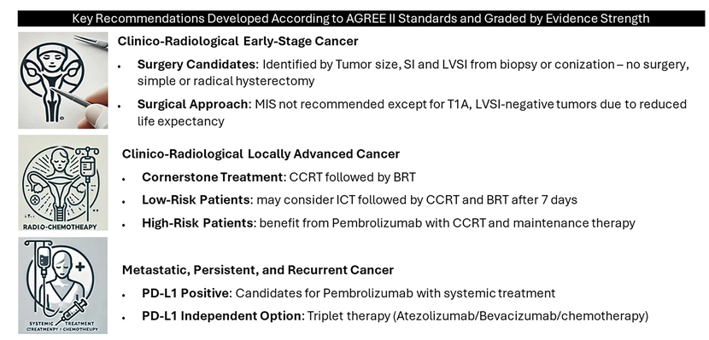
Task: Click the Low-Risk Patients bold label
Action: click(x=197, y=199)
